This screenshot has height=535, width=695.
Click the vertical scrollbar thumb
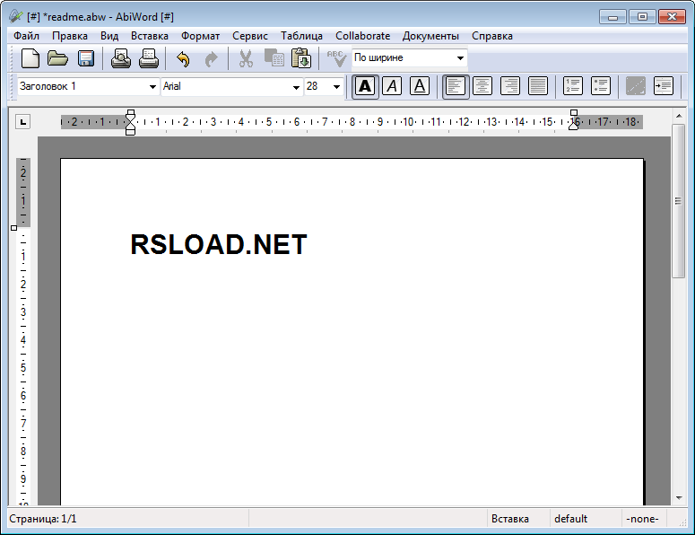pyautogui.click(x=678, y=201)
